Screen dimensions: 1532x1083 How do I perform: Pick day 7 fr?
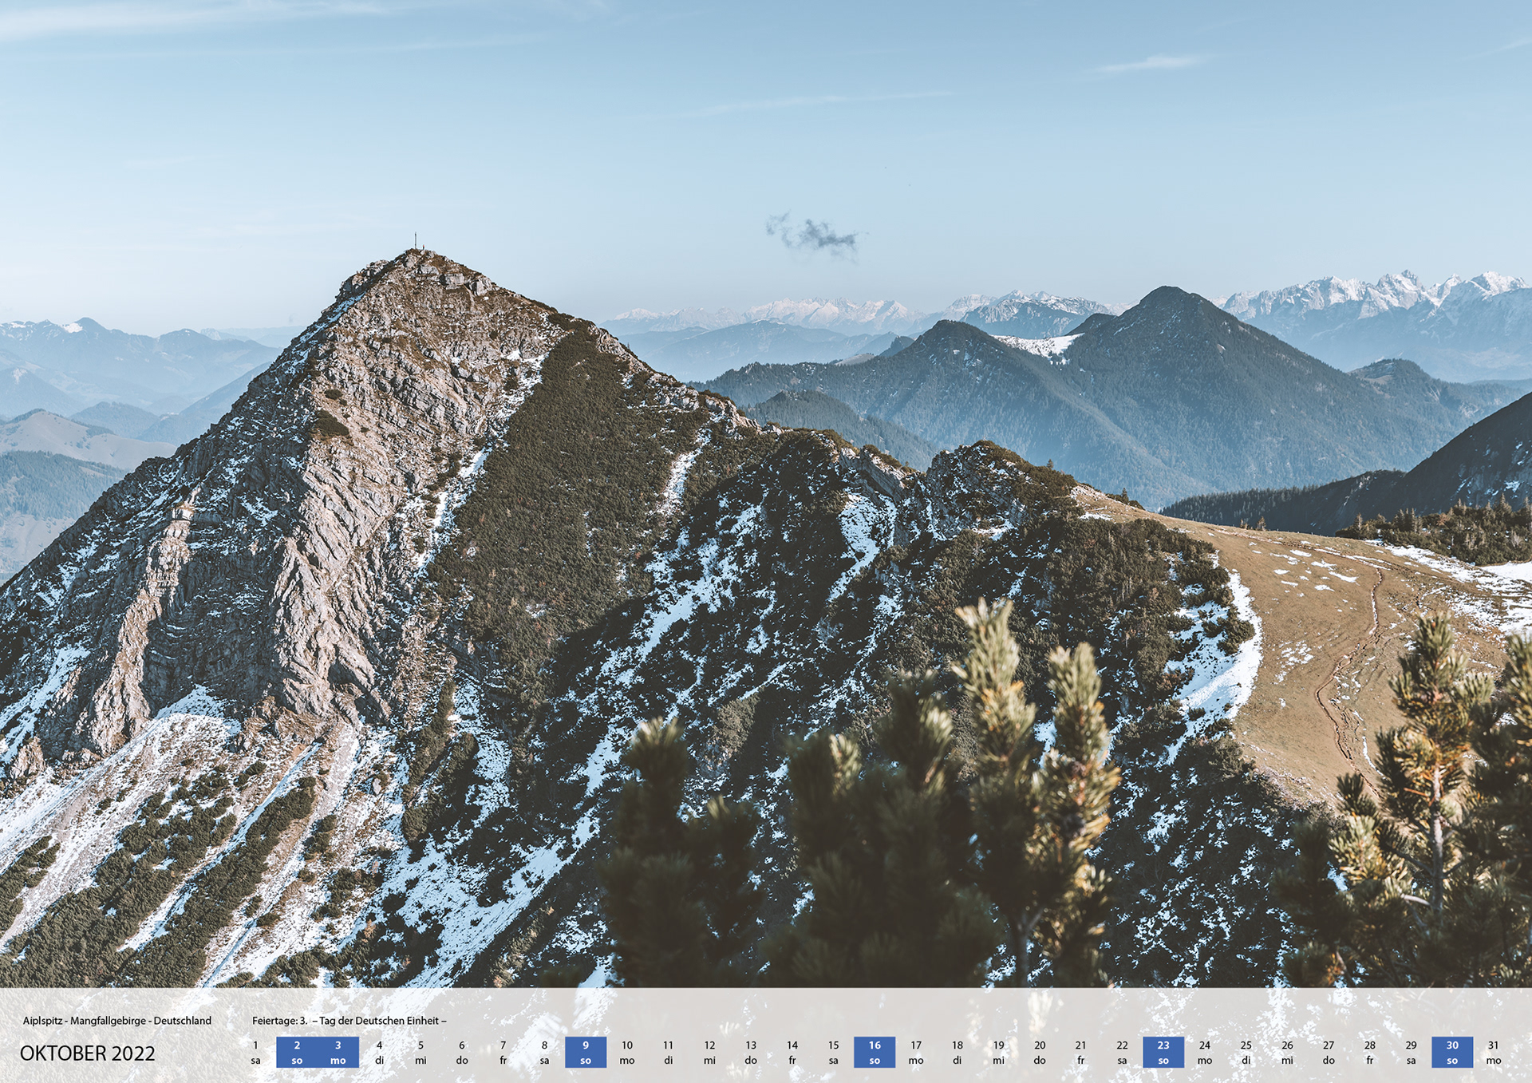[503, 1052]
